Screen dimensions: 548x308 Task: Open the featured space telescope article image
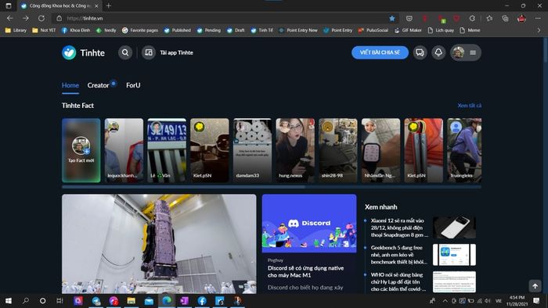[159, 244]
